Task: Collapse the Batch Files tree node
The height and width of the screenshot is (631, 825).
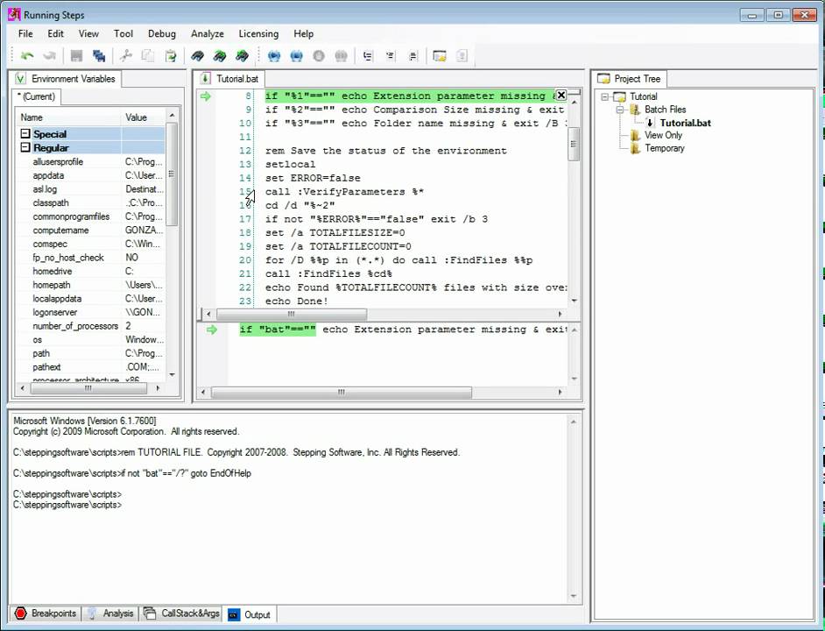Action: (x=620, y=110)
